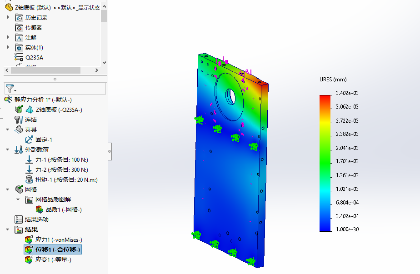This screenshot has width=420, height=274.
Task: Click the legend value 1.701e-03
Action: pos(347,161)
